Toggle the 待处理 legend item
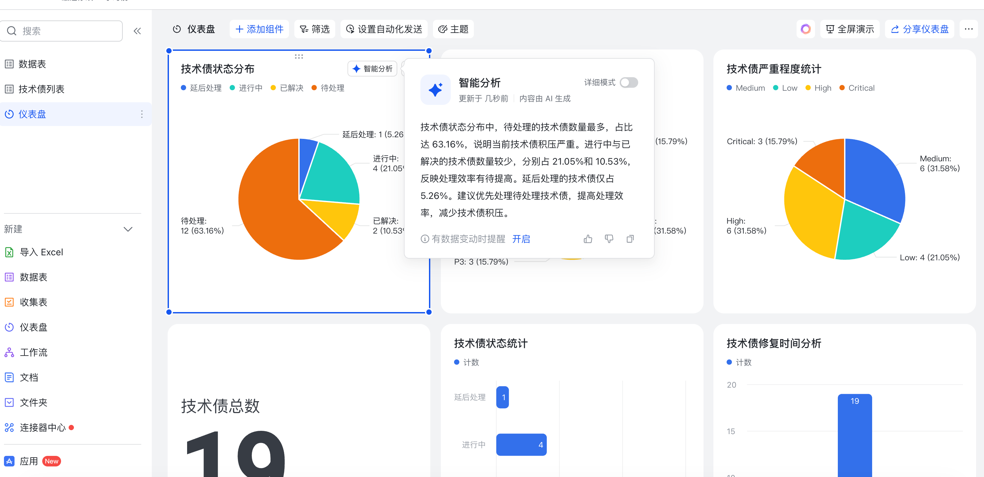 pos(328,88)
